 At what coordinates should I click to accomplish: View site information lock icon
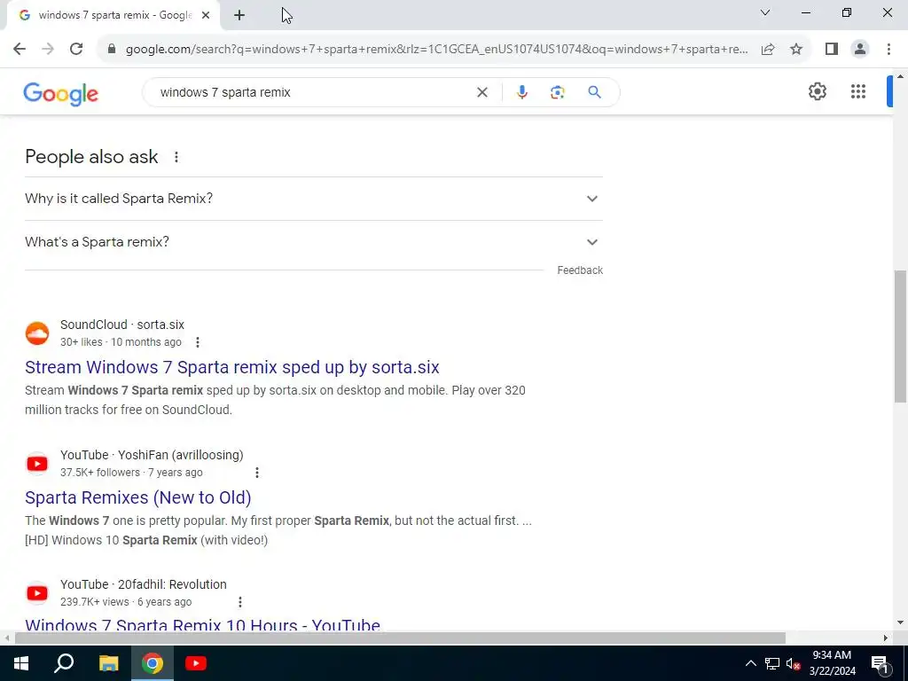[112, 50]
